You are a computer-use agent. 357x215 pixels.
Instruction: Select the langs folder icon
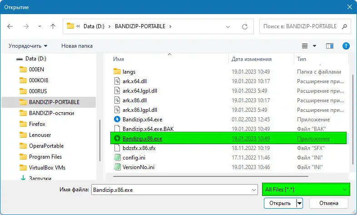(117, 71)
